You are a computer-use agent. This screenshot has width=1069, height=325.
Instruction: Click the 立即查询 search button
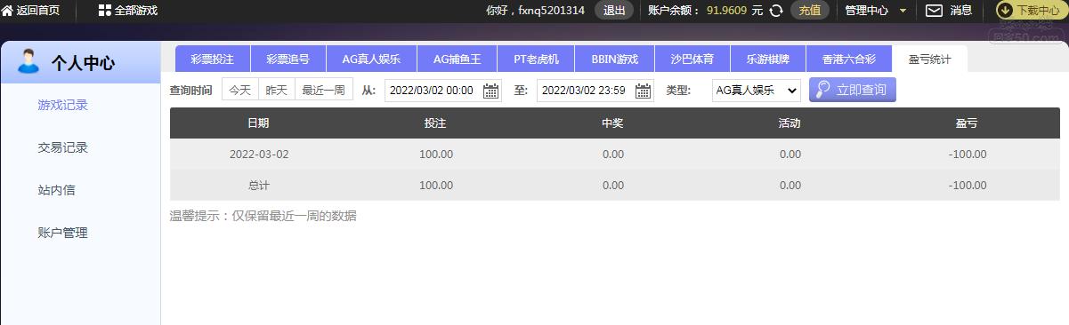tap(853, 90)
